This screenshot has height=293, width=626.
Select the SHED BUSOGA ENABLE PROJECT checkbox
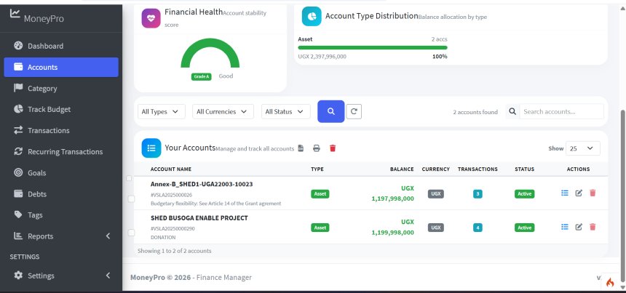pyautogui.click(x=130, y=232)
